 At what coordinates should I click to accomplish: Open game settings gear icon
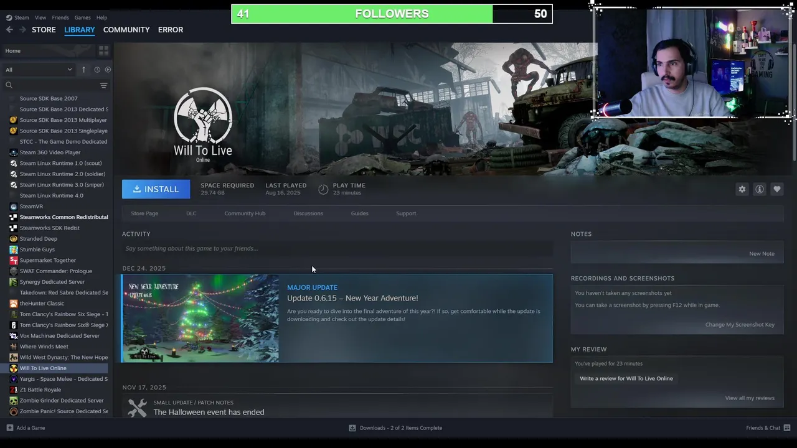click(742, 189)
